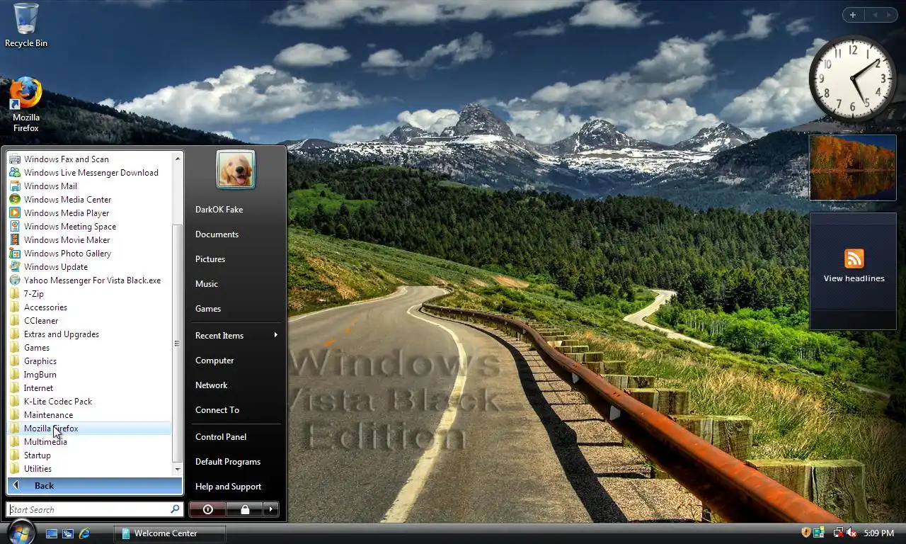Open Network from the Start menu
This screenshot has width=906, height=544.
[x=211, y=385]
